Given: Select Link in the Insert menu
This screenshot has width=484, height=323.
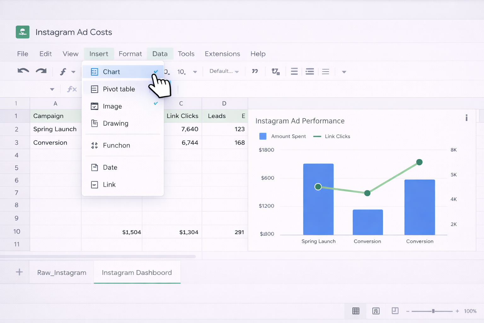Looking at the screenshot, I should click(x=122, y=185).
